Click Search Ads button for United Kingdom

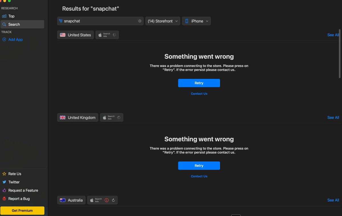[x=112, y=118]
